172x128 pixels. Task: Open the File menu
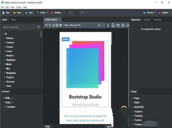point(2,7)
